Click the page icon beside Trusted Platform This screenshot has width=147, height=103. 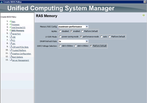coord(11,50)
